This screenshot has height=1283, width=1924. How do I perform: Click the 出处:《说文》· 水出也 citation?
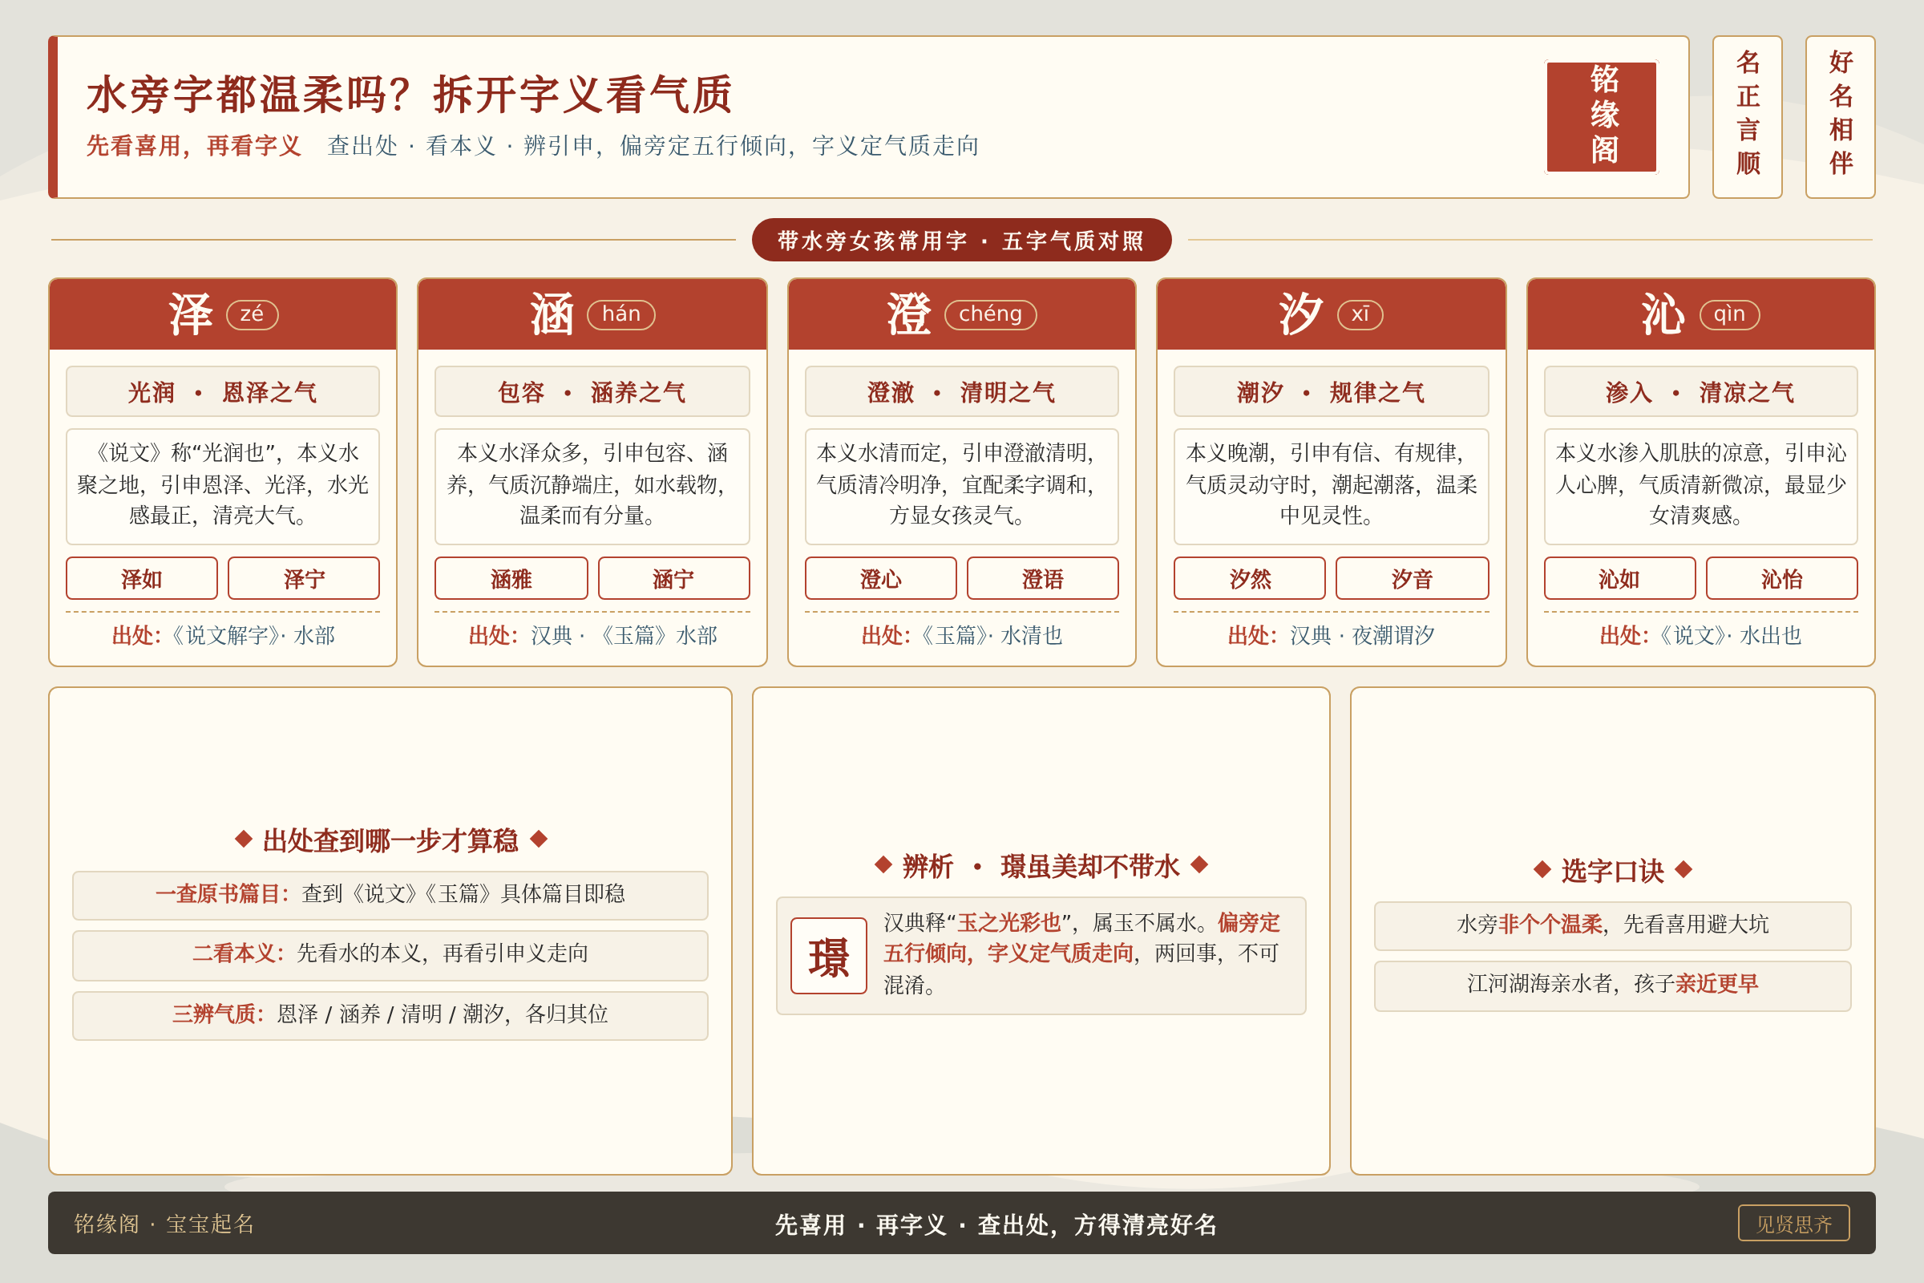(1700, 635)
